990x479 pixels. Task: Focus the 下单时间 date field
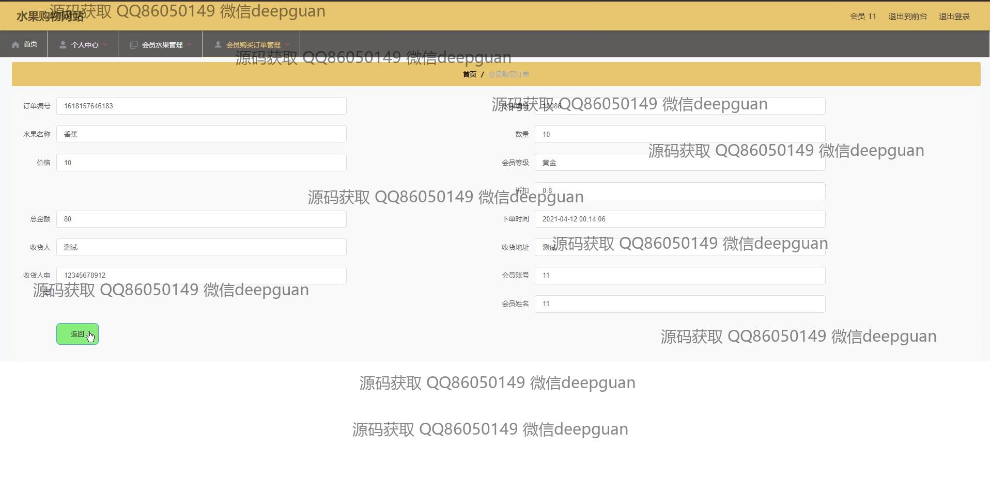pyautogui.click(x=679, y=219)
